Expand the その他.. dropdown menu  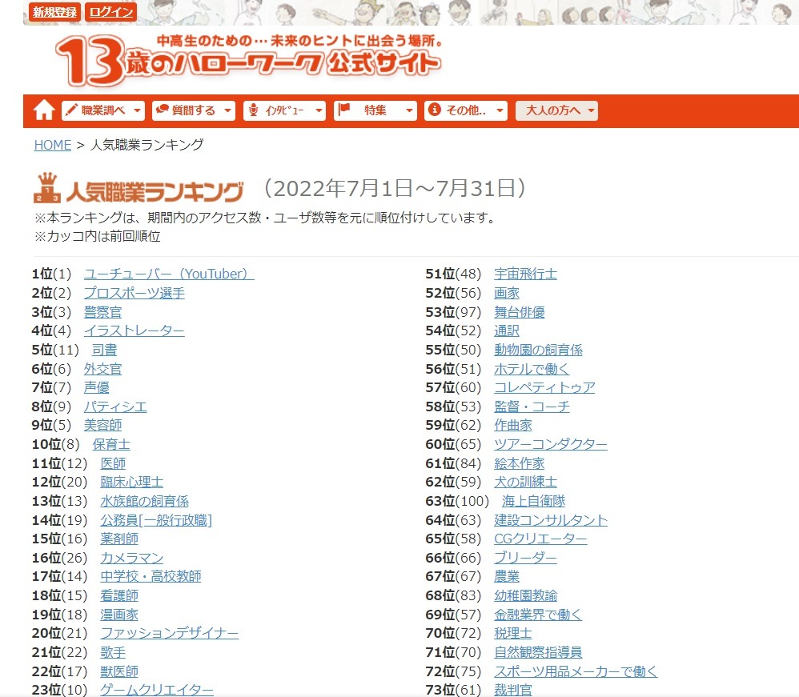(466, 110)
